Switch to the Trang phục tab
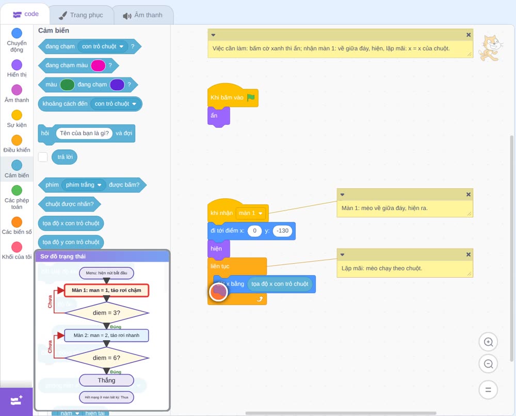 click(x=81, y=15)
